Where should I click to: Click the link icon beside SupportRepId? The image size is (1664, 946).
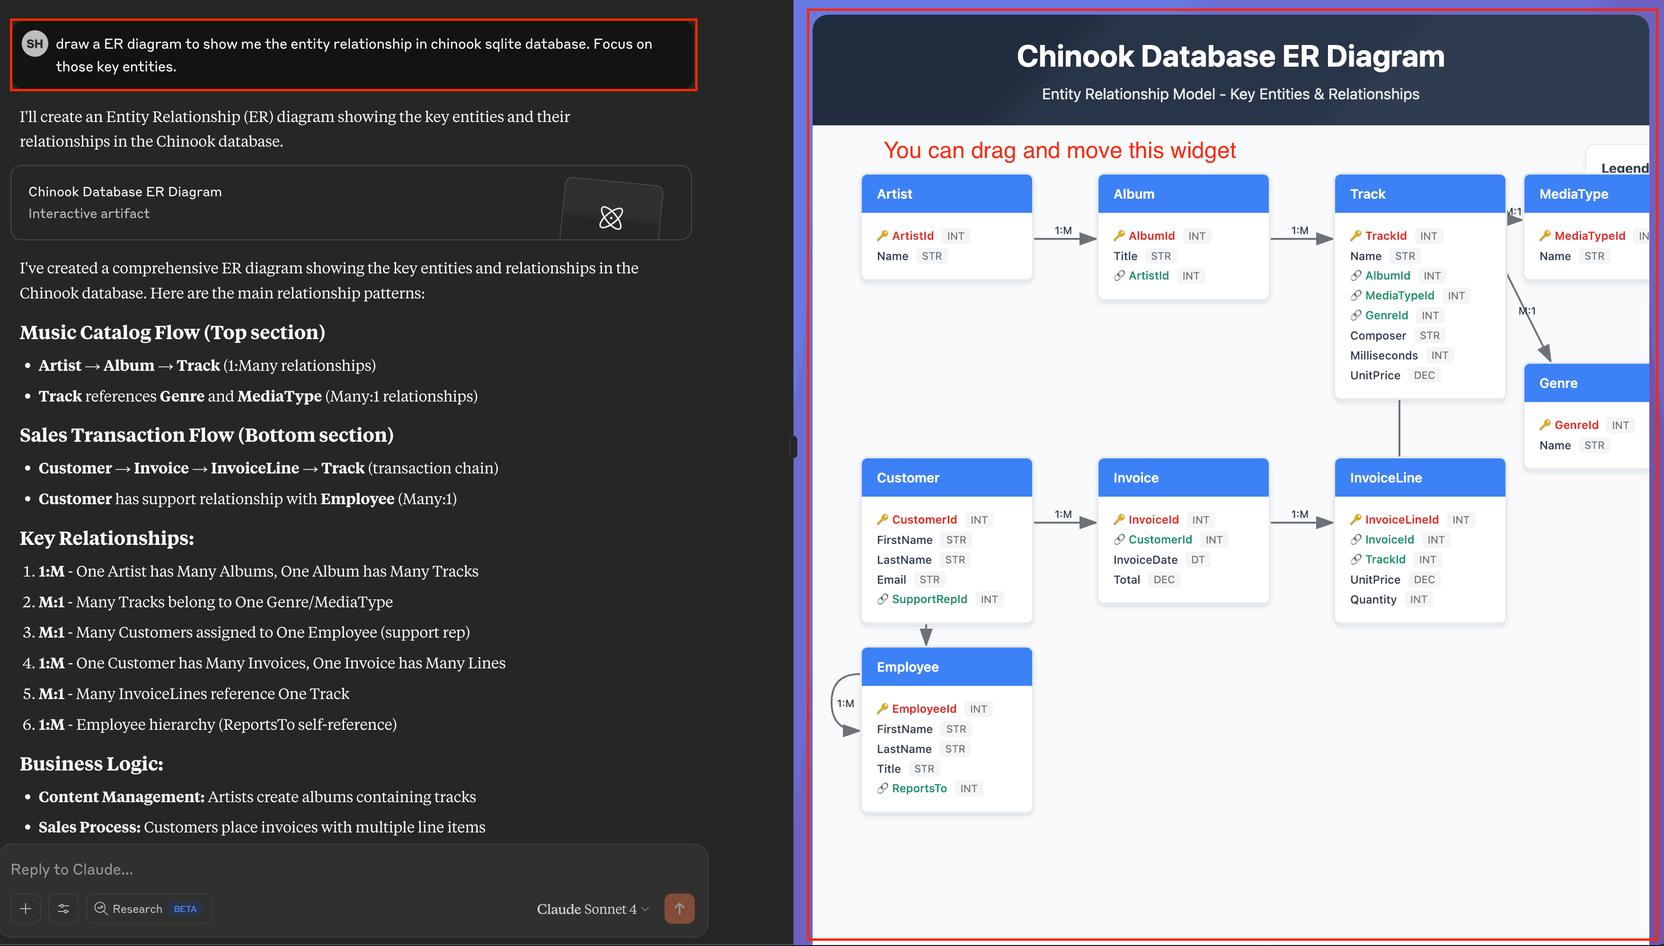(x=883, y=599)
